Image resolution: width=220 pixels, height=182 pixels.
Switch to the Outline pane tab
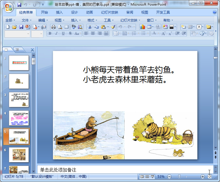tap(17, 50)
